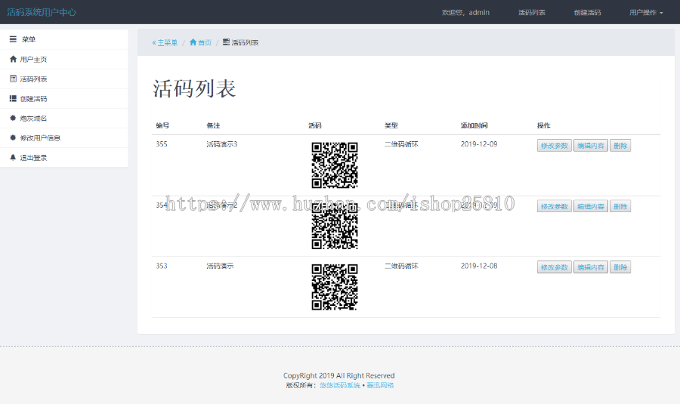Click the 活码列表 page heading
680x404 pixels.
[194, 88]
